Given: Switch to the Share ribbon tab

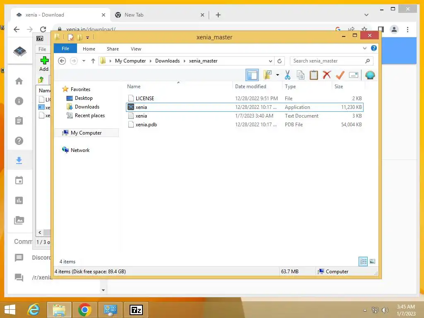Looking at the screenshot, I should (113, 49).
